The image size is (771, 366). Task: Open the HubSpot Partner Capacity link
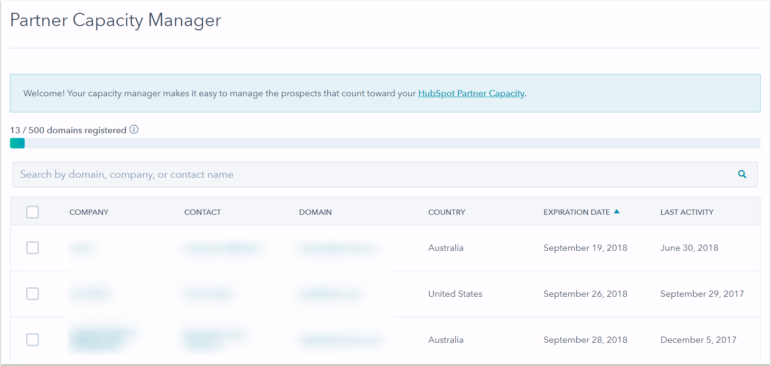pyautogui.click(x=471, y=93)
